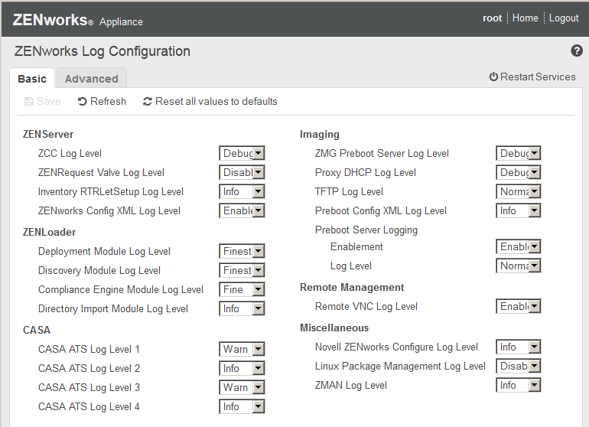
Task: Select the Basic tab
Action: (32, 79)
